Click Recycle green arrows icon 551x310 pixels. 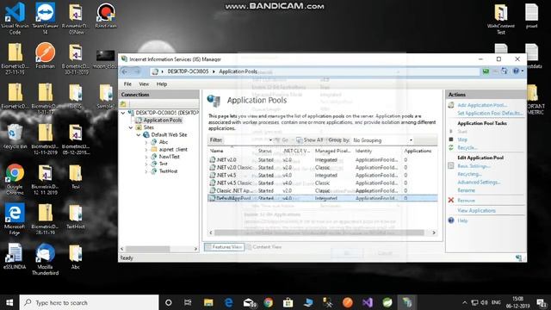pyautogui.click(x=451, y=147)
